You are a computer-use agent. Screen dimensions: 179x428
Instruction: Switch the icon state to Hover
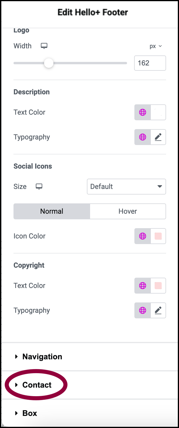(128, 211)
